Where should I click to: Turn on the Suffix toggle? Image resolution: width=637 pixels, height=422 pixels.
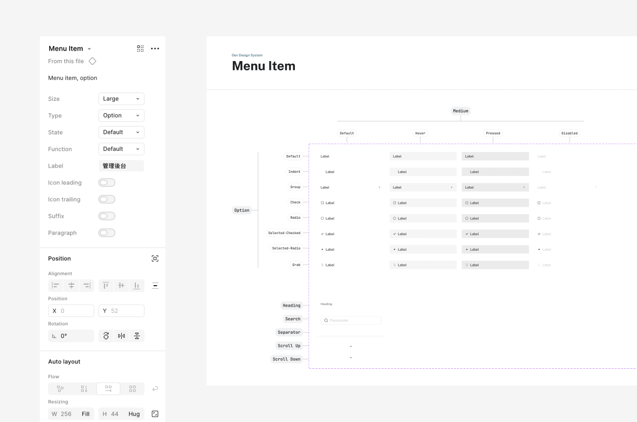click(x=107, y=216)
